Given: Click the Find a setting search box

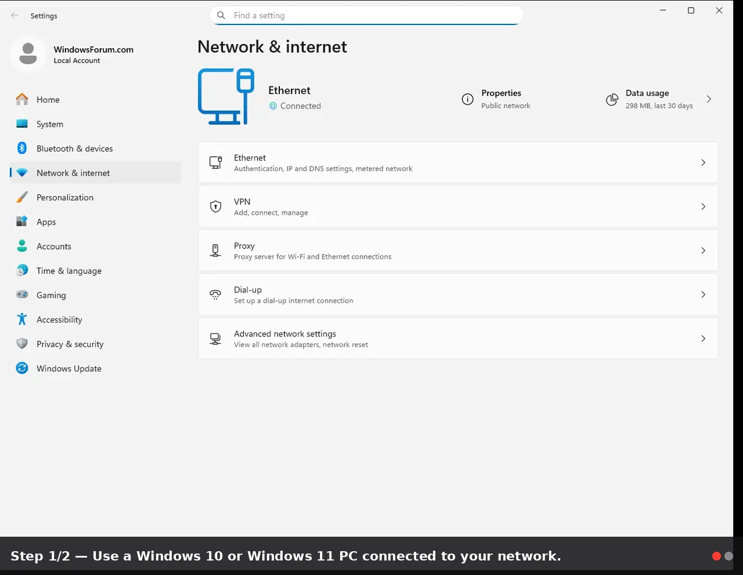Looking at the screenshot, I should tap(366, 16).
